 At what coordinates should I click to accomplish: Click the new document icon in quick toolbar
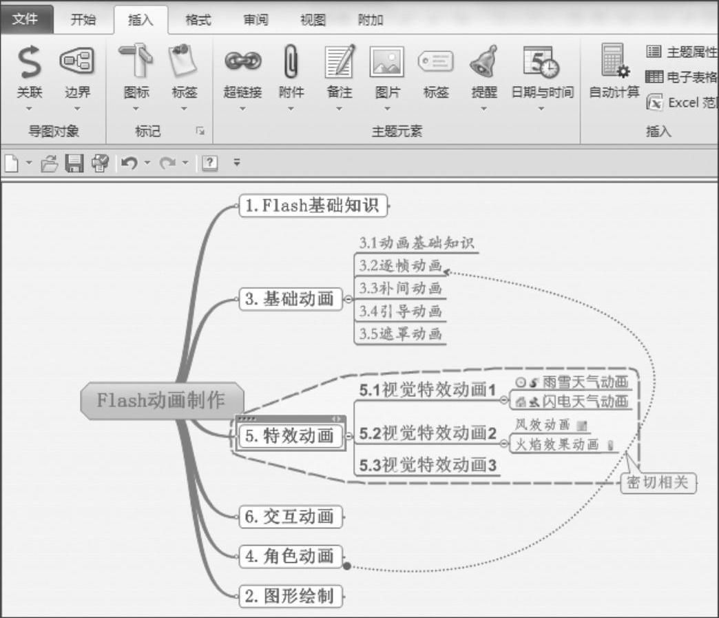12,163
